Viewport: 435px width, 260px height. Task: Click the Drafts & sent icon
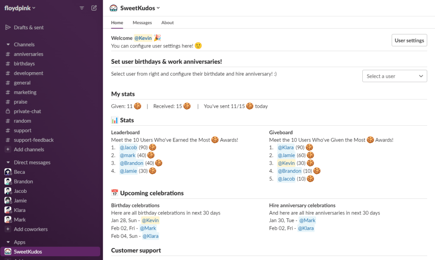point(8,27)
